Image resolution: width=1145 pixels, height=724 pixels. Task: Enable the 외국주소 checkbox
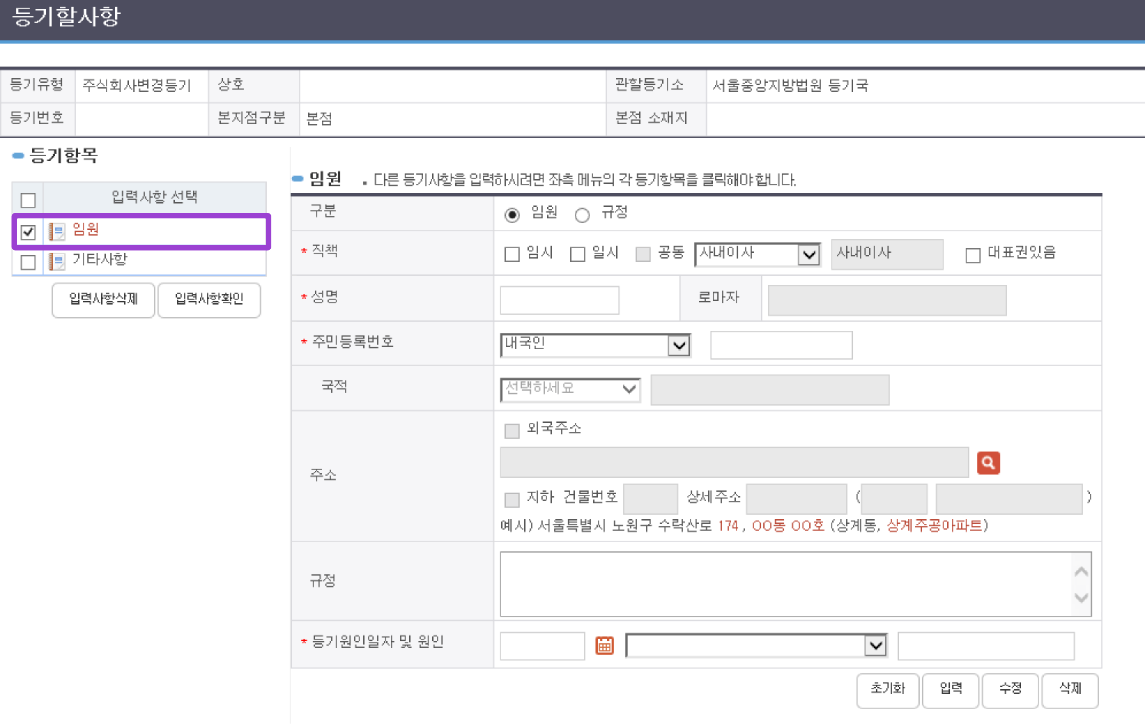click(x=511, y=431)
